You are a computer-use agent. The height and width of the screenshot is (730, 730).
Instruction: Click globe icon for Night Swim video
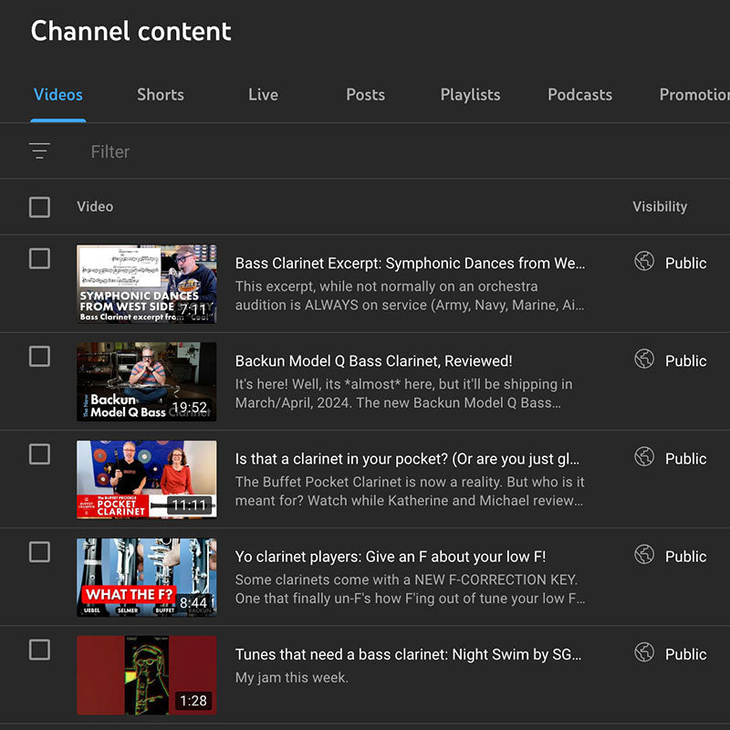click(x=644, y=652)
